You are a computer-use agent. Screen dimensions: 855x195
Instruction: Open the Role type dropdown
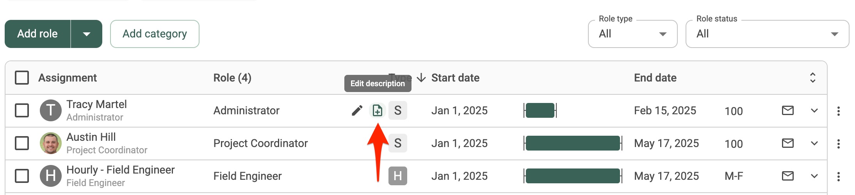(x=632, y=34)
